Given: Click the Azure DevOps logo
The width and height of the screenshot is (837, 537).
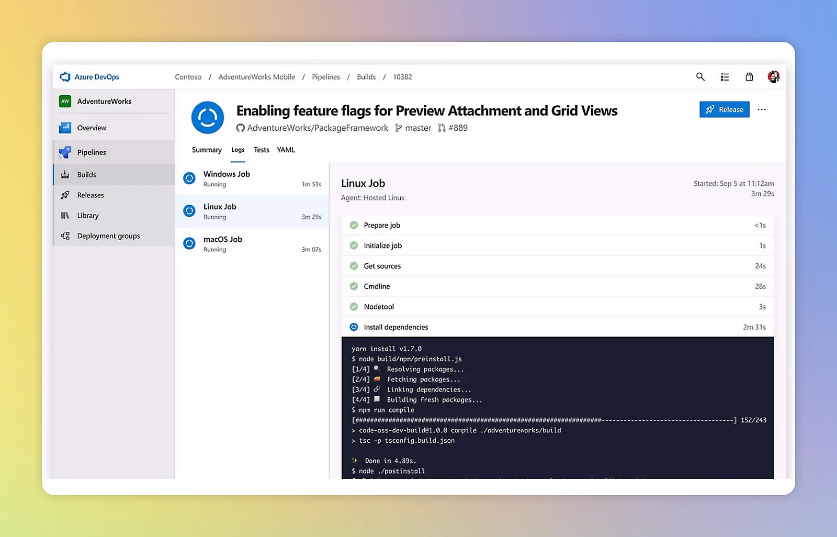Looking at the screenshot, I should (x=89, y=77).
